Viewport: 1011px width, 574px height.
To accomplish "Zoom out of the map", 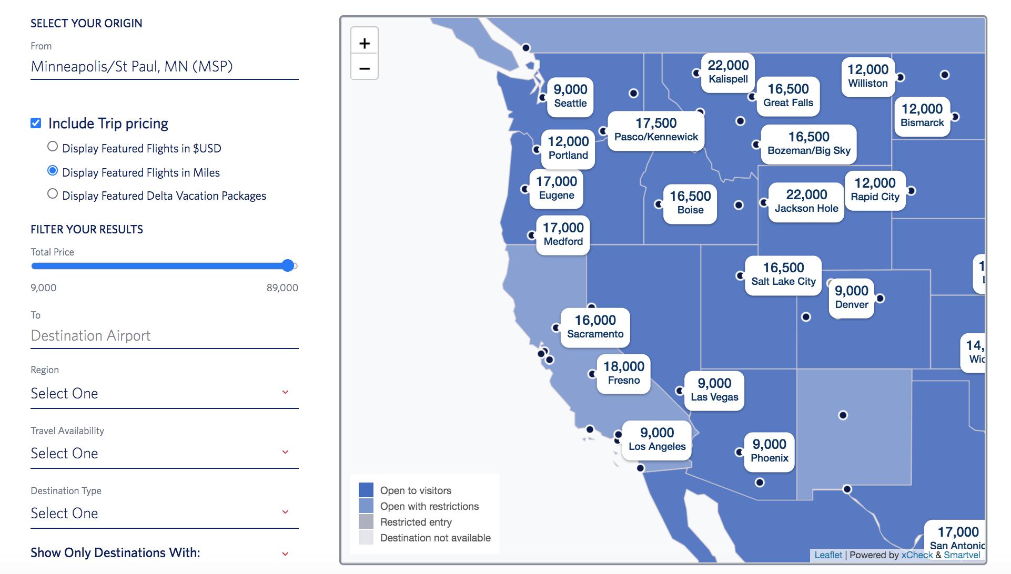I will pos(365,68).
